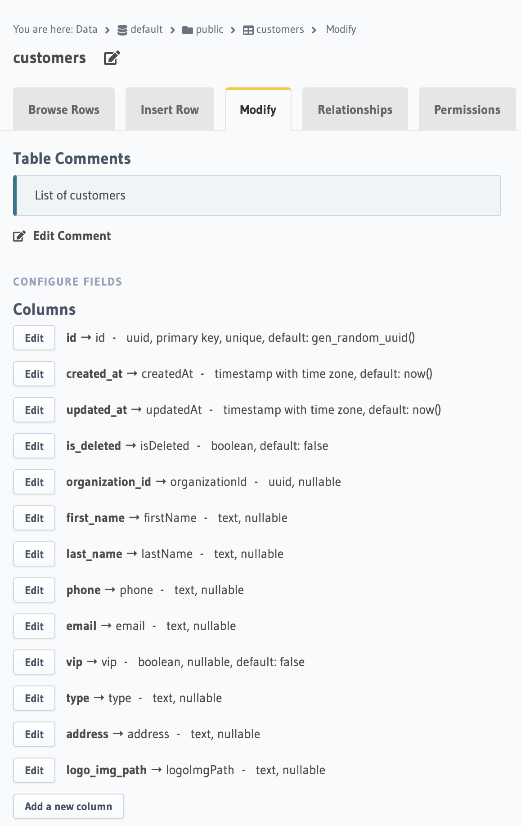521x826 pixels.
Task: Edit the id column
Action: (x=34, y=338)
